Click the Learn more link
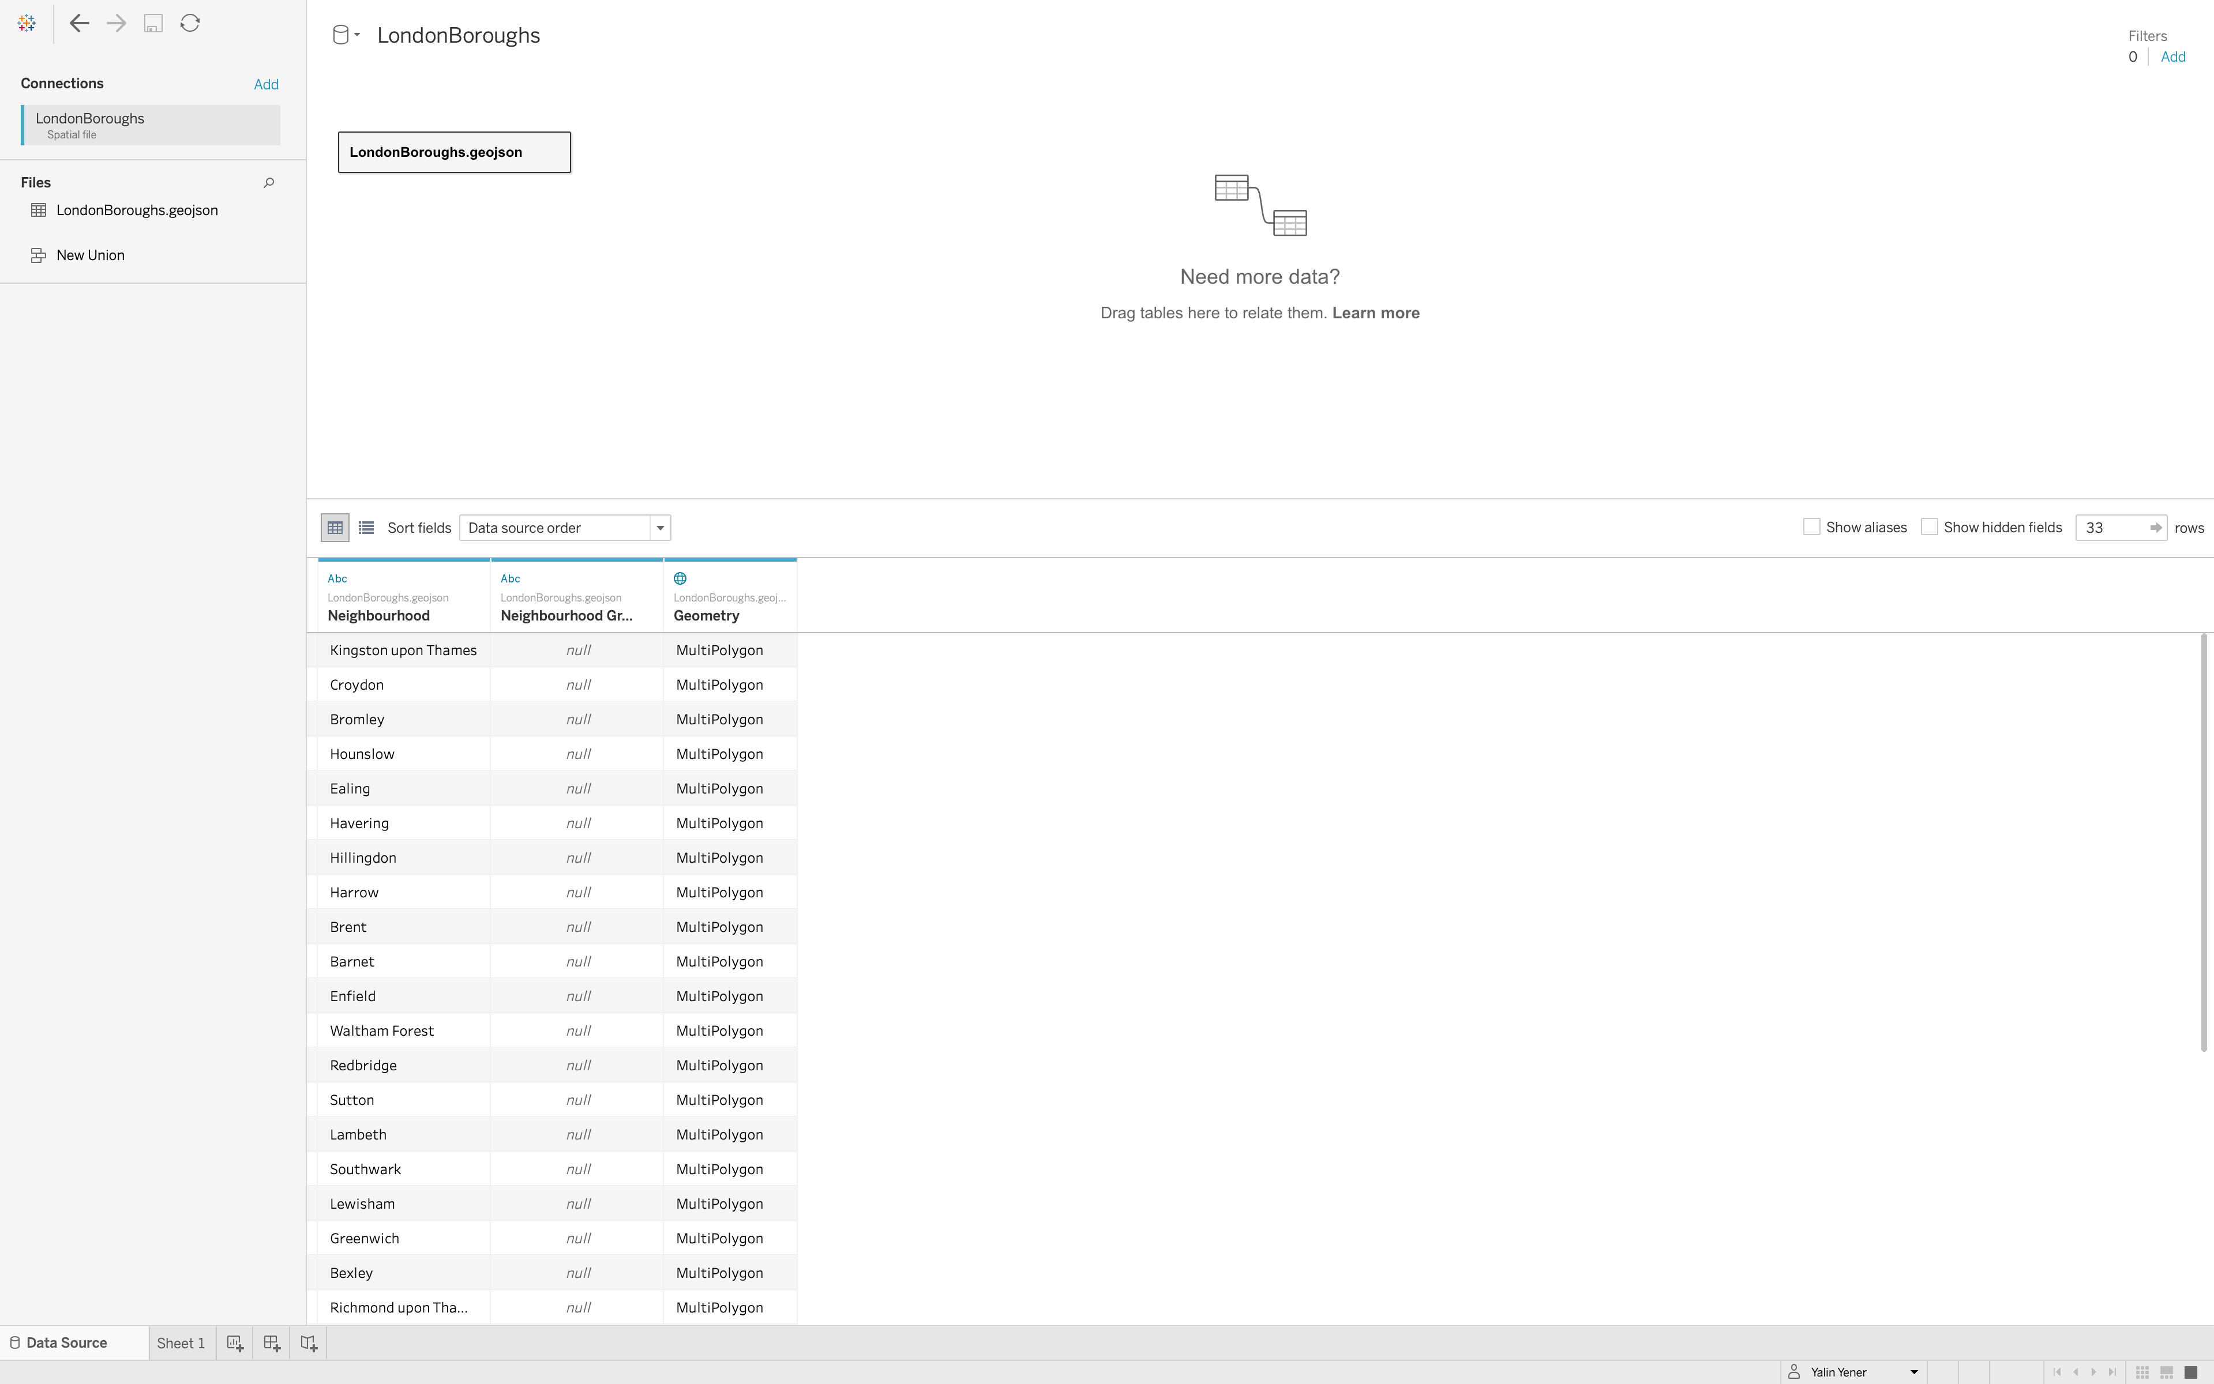 (x=1375, y=313)
